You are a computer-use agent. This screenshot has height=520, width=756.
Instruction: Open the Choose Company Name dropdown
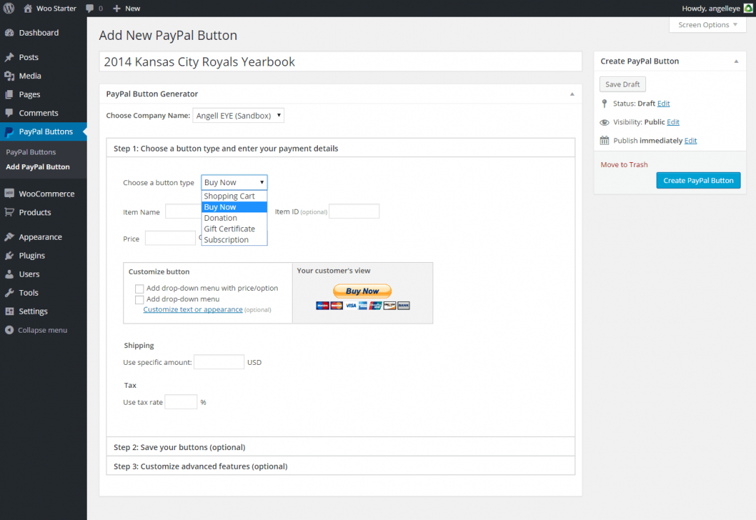(239, 115)
